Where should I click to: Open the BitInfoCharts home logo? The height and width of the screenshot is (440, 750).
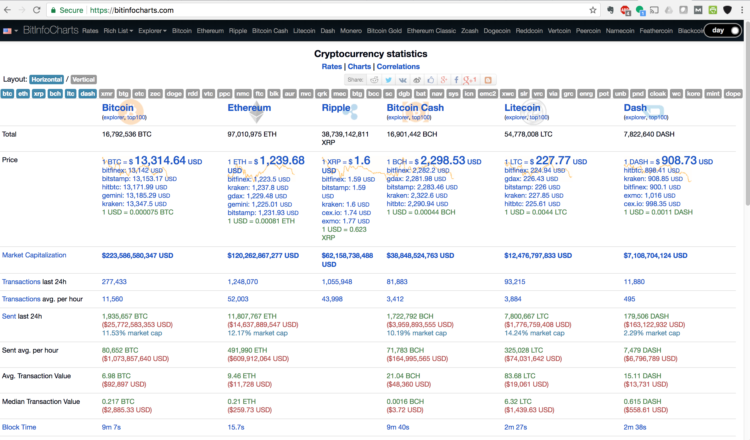(x=51, y=30)
